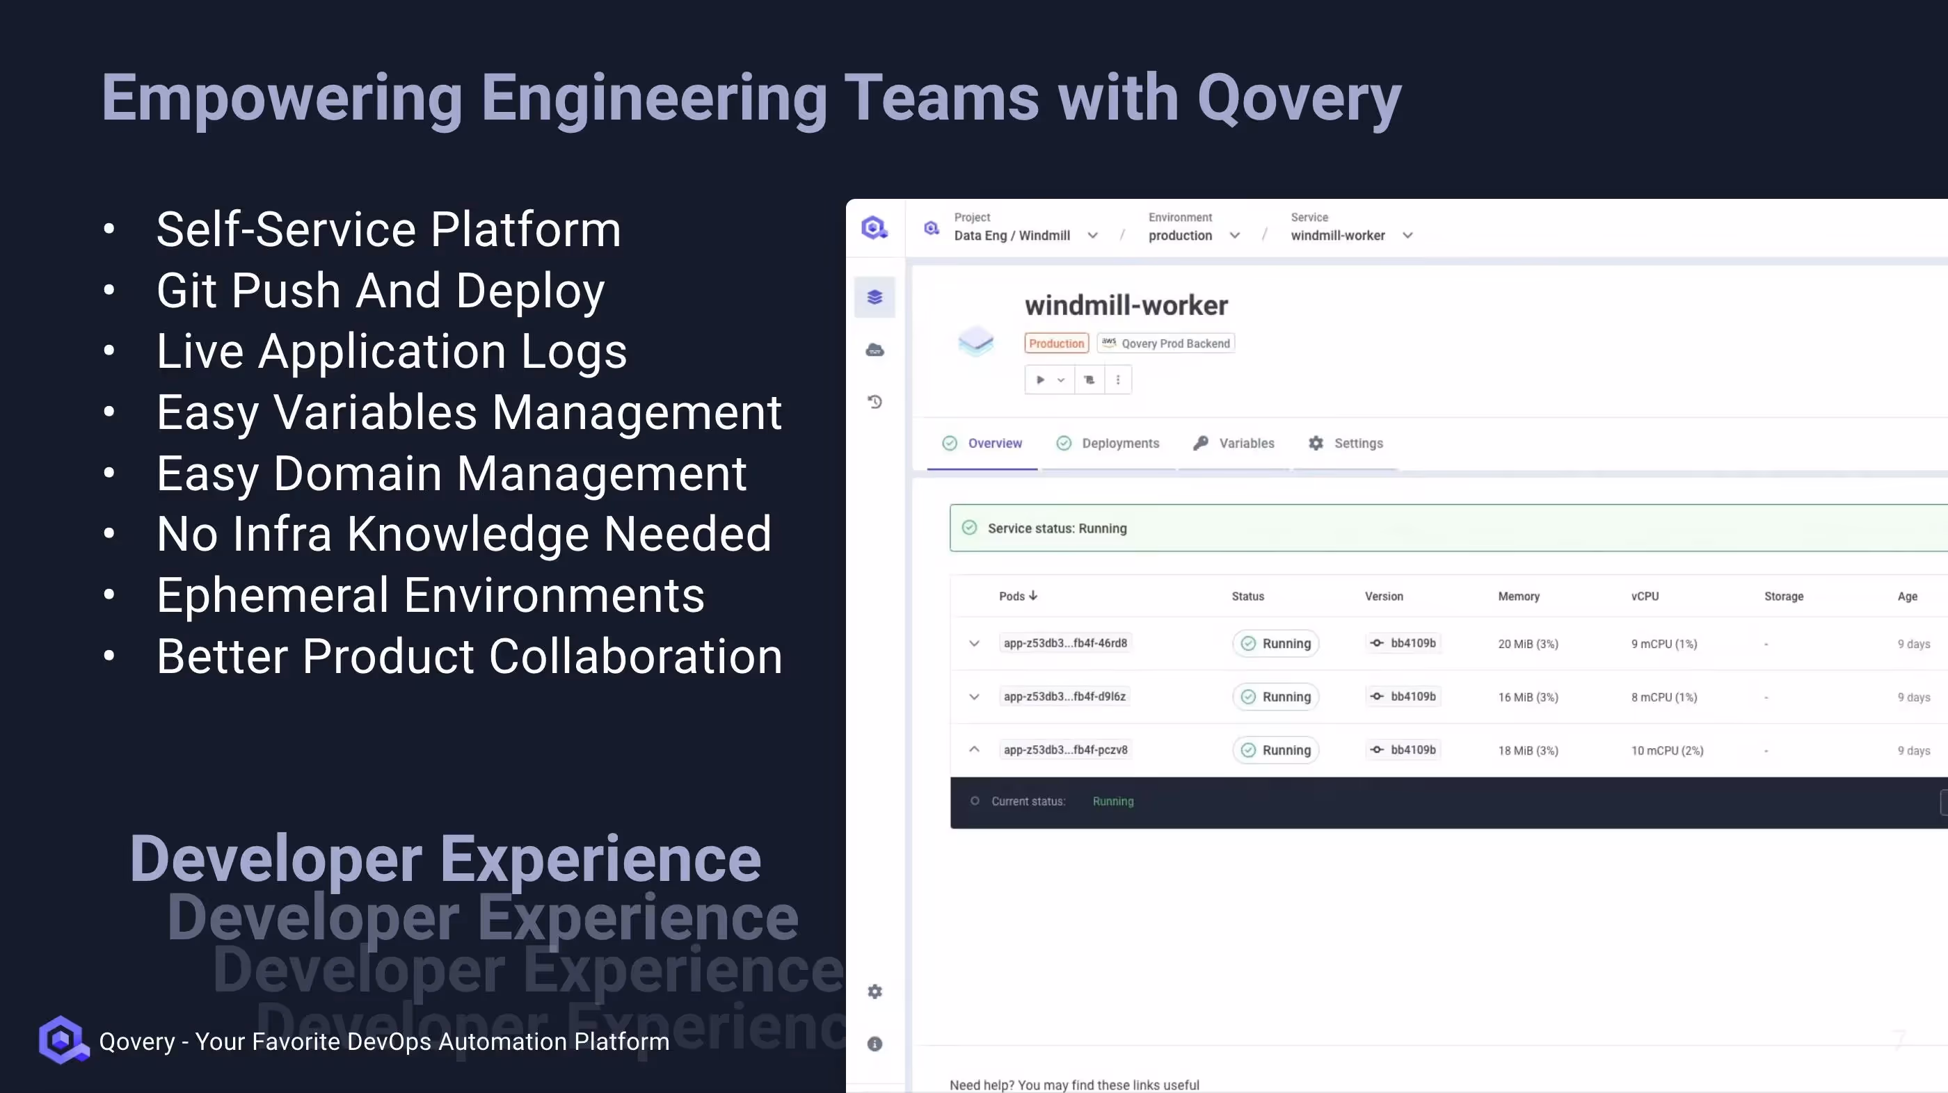The image size is (1948, 1093).
Task: Expand the pod row app-z53db3...fb4f-46rd8
Action: click(973, 643)
